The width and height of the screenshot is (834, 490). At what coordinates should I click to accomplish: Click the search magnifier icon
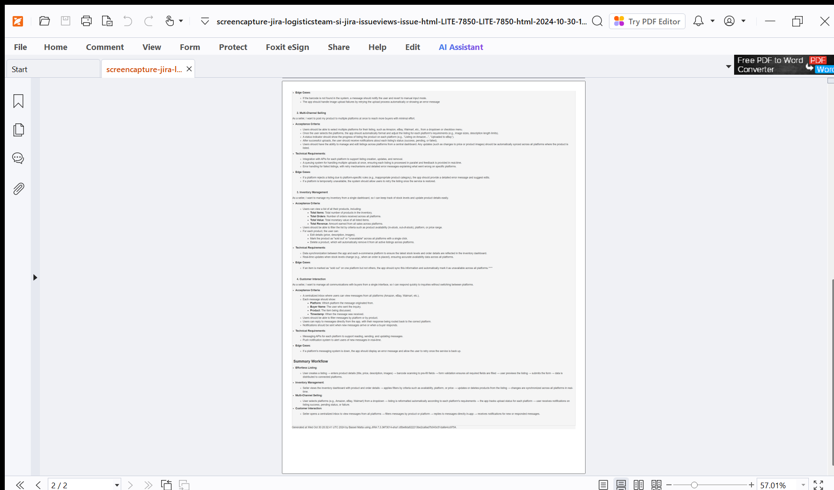coord(597,21)
